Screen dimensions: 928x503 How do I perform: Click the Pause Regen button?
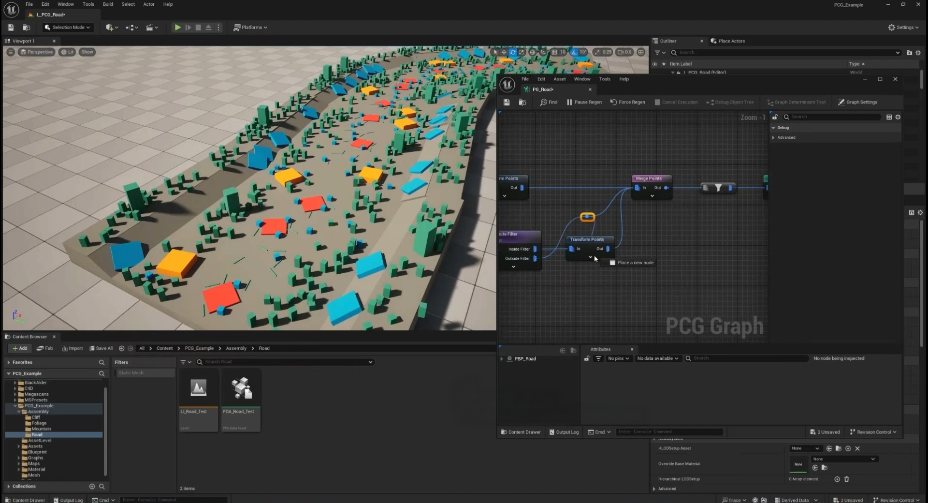tap(584, 102)
